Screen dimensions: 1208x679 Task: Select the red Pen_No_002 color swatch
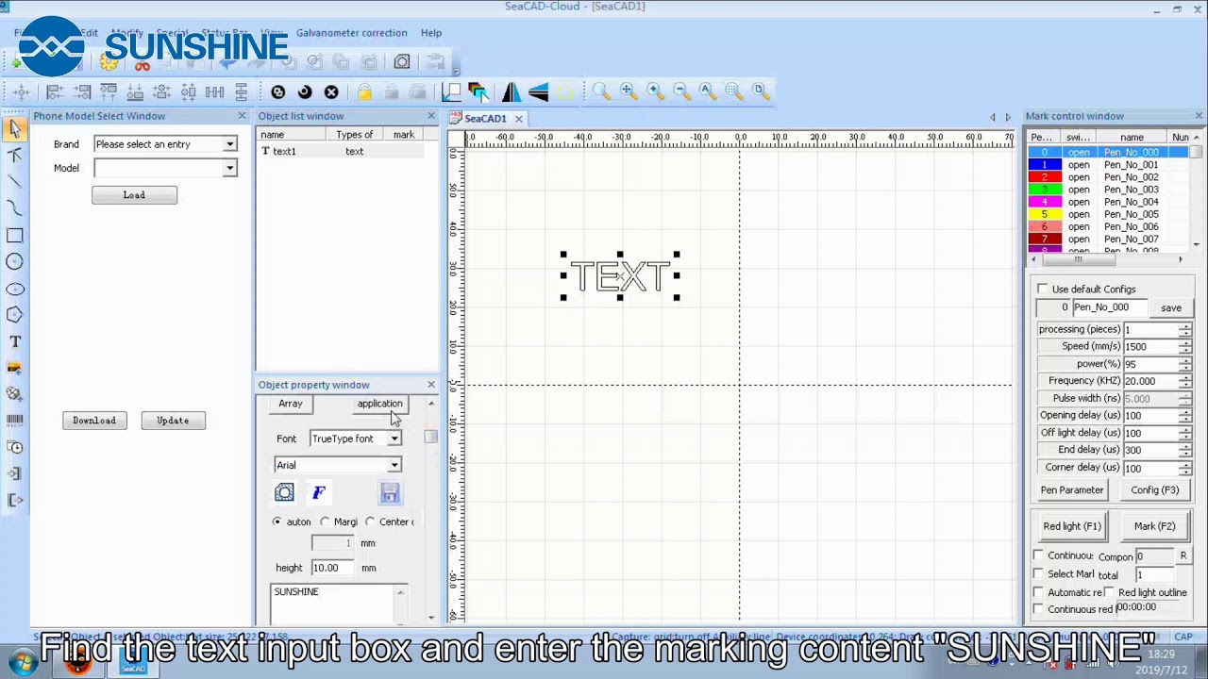click(1044, 177)
